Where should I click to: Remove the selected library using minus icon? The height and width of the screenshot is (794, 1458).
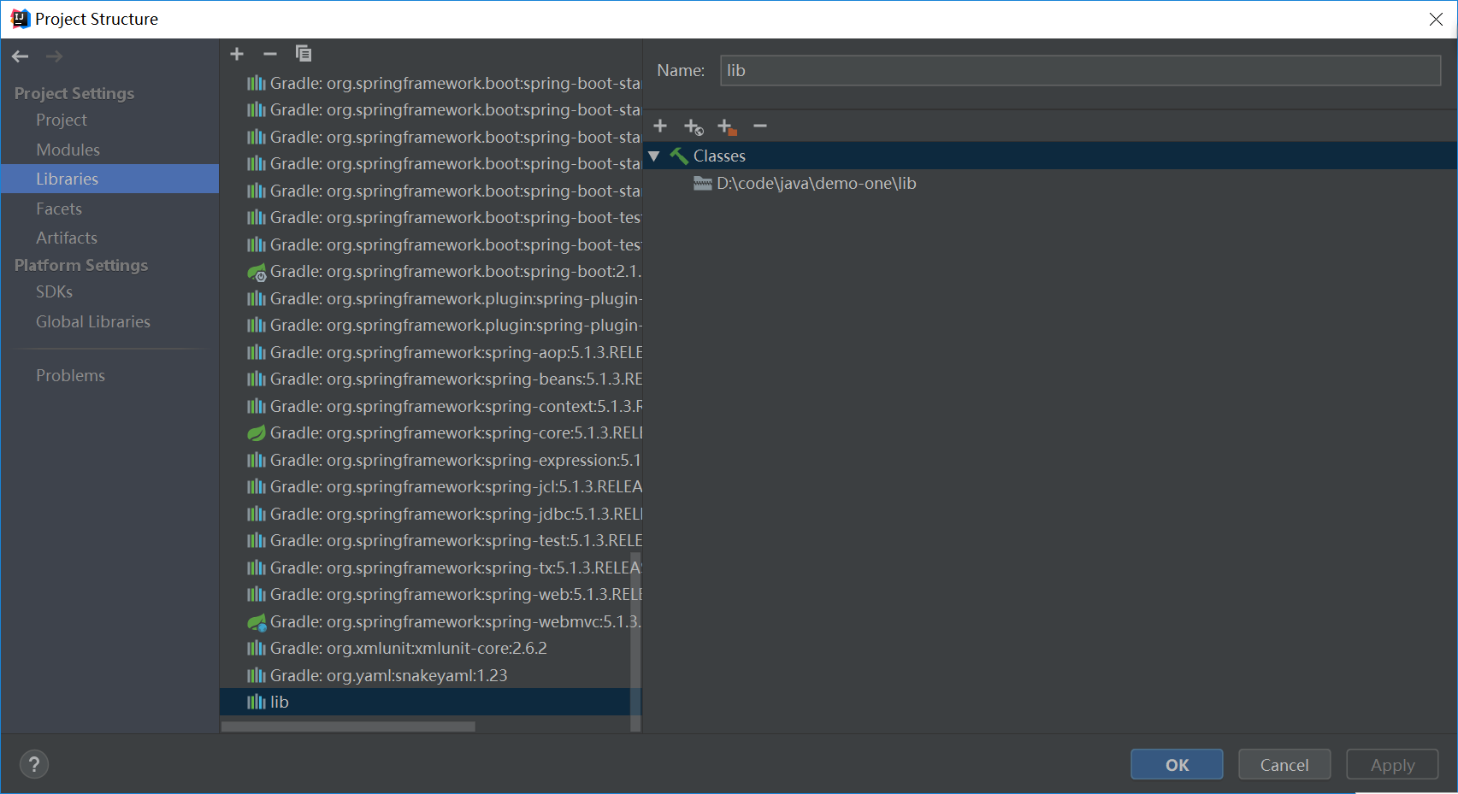[270, 53]
